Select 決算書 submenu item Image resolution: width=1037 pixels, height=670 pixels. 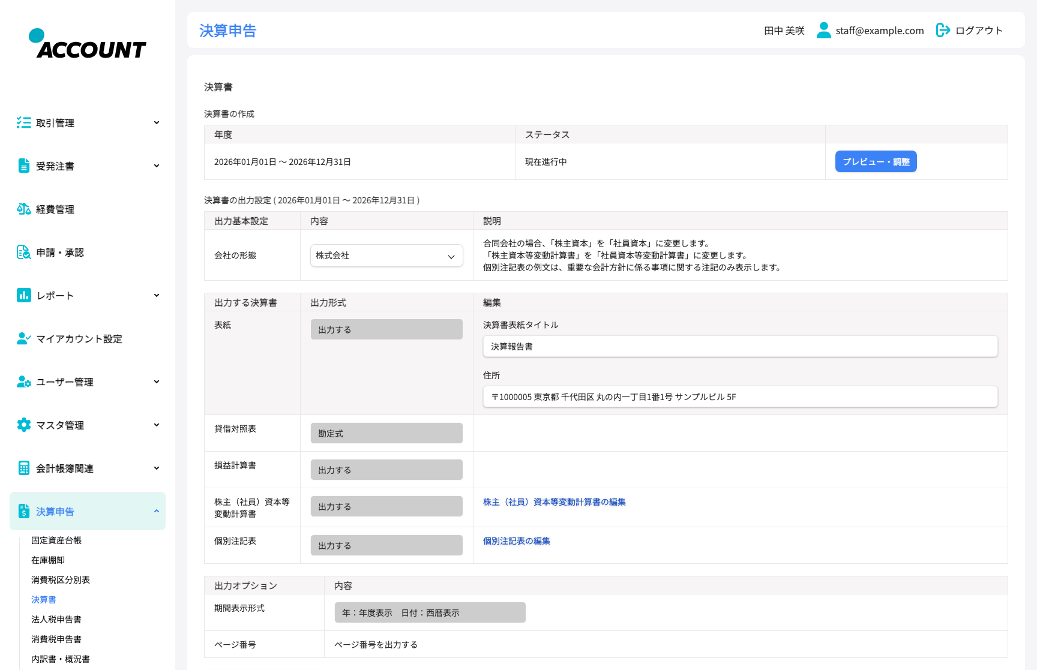44,600
